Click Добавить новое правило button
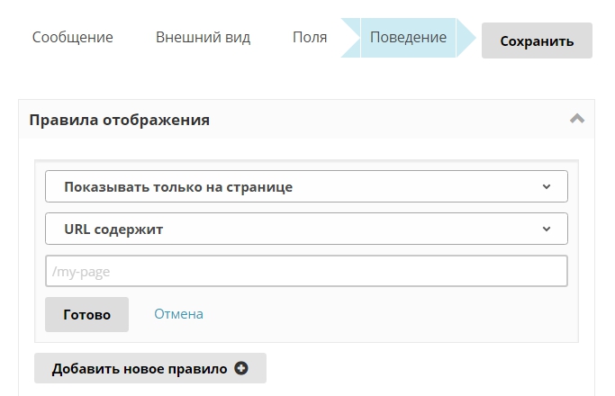Screen dimensions: 615x396 tap(140, 368)
